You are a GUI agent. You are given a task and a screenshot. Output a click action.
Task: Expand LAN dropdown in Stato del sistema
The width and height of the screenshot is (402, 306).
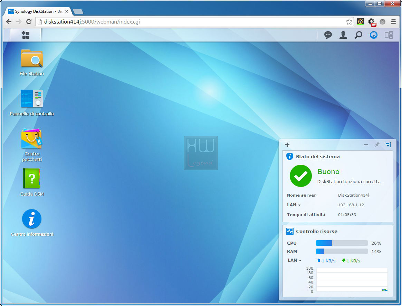tap(294, 205)
